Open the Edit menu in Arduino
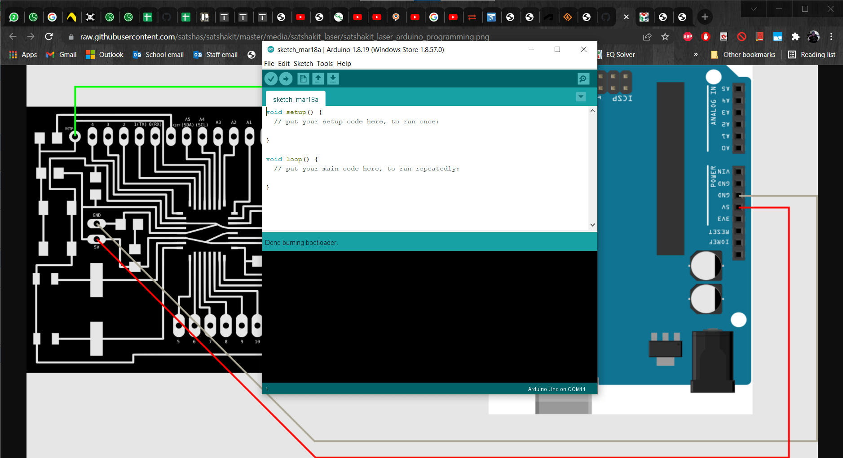This screenshot has width=843, height=458. (284, 64)
